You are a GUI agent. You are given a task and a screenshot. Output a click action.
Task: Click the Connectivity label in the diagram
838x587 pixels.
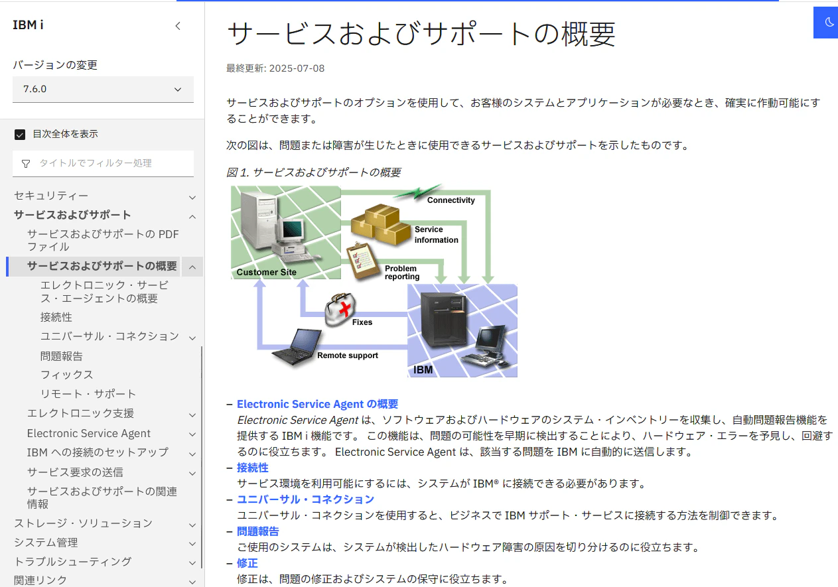pos(451,200)
